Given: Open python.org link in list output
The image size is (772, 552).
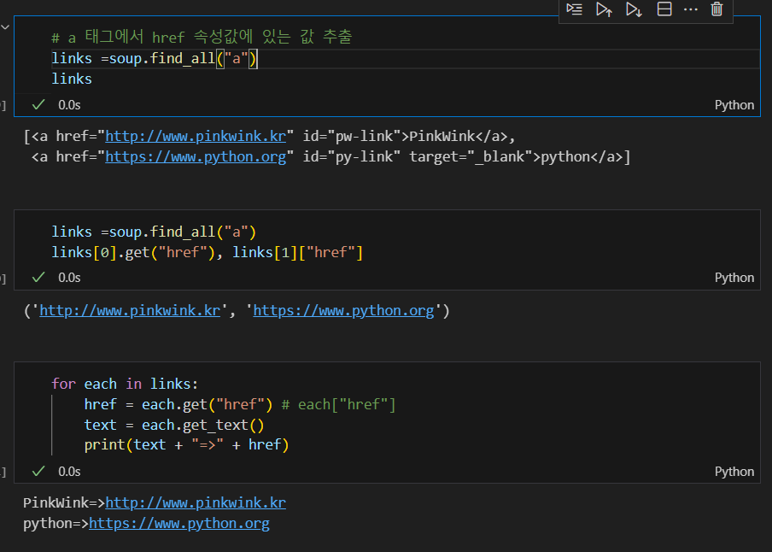Looking at the screenshot, I should (x=196, y=156).
